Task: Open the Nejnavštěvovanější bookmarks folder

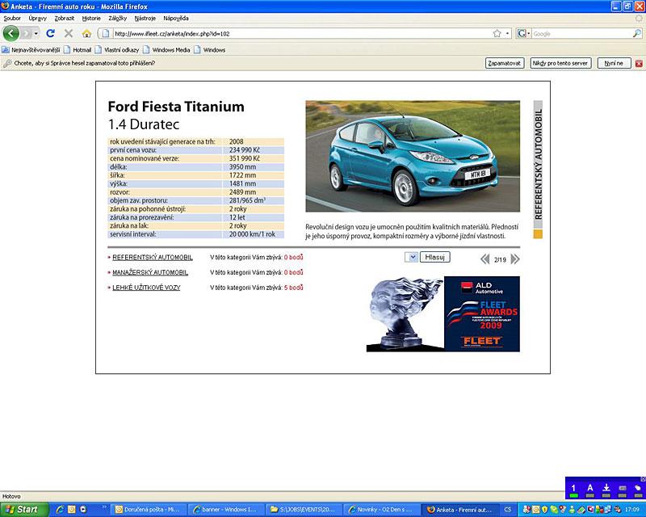Action: point(31,50)
